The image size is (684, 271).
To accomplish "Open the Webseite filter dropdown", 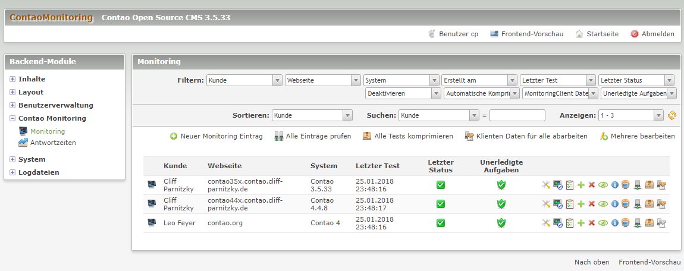I will tap(322, 80).
